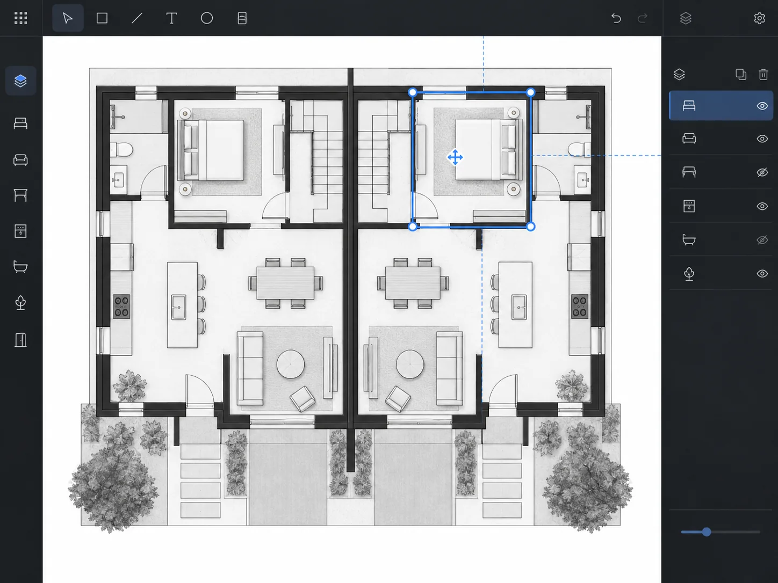Open the settings gear
This screenshot has width=778, height=583.
(759, 18)
